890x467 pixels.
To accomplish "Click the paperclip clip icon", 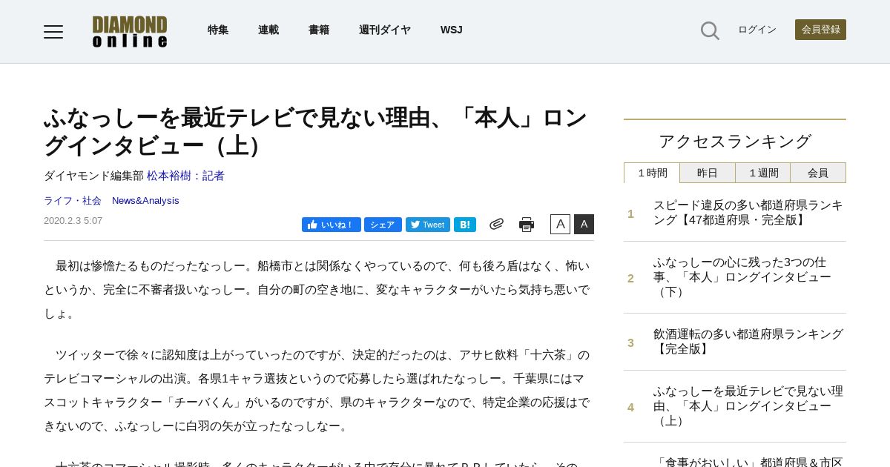I will [x=496, y=224].
